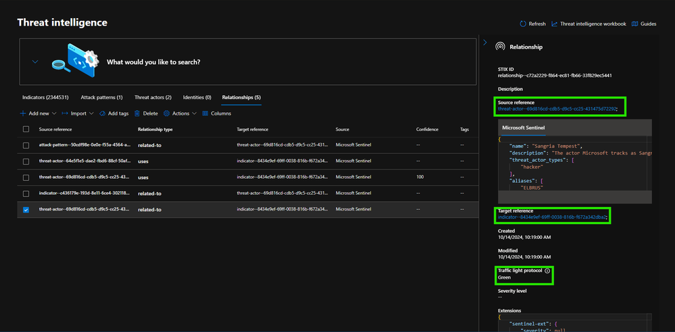Click the Delete button label
Screen dimensions: 675x332
150,113
